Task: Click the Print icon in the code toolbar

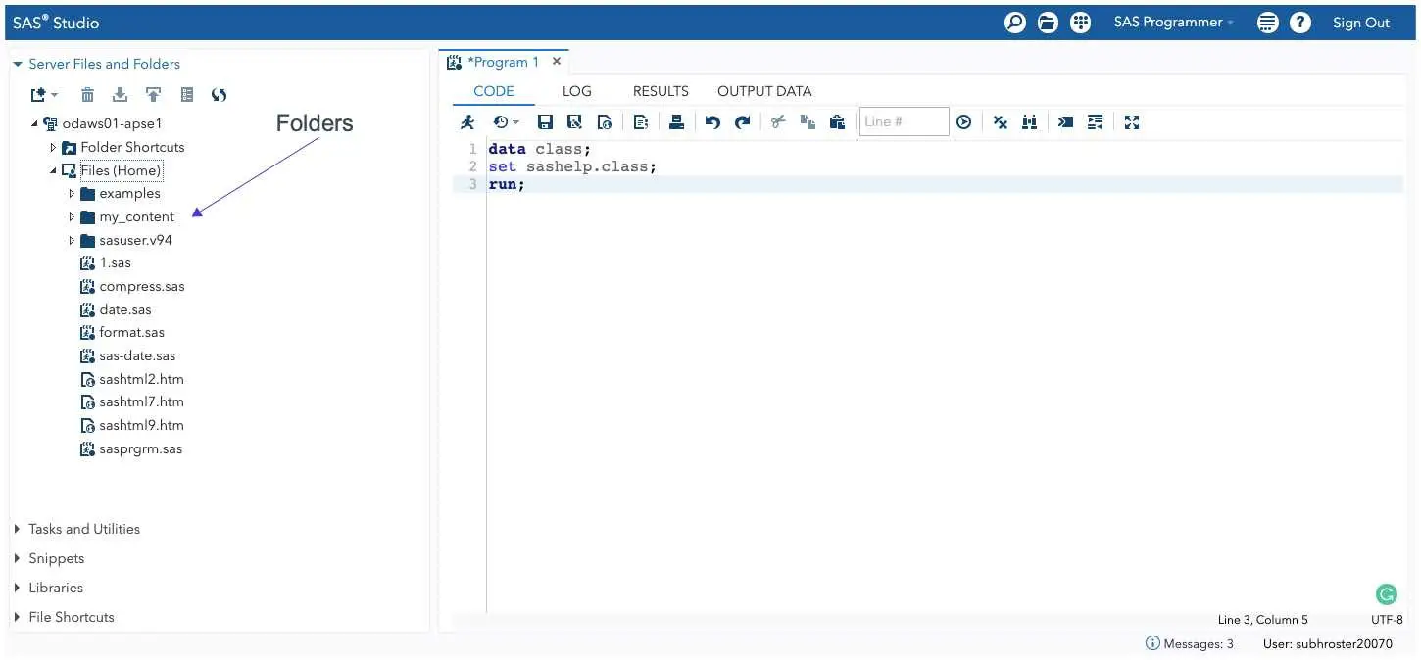Action: click(676, 122)
